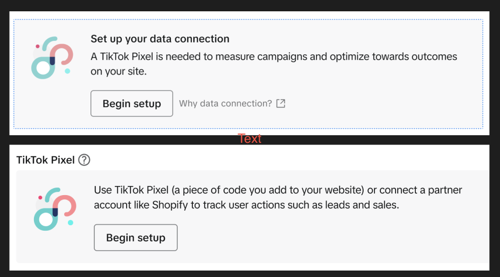This screenshot has height=277, width=500.
Task: Click the small cyan dot in top illustration
Action: pyautogui.click(x=67, y=71)
